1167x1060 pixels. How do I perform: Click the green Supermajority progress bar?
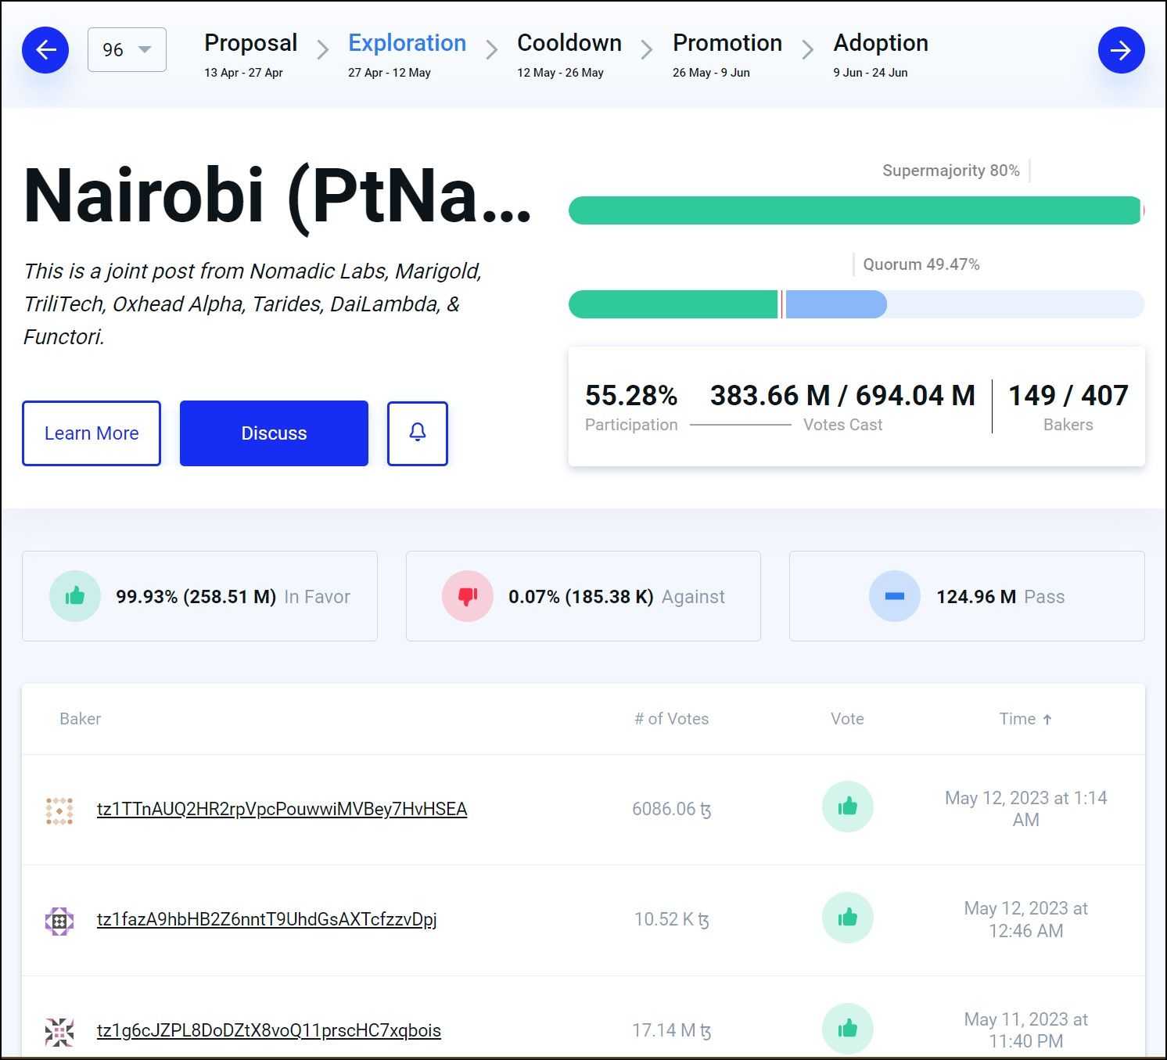(854, 210)
